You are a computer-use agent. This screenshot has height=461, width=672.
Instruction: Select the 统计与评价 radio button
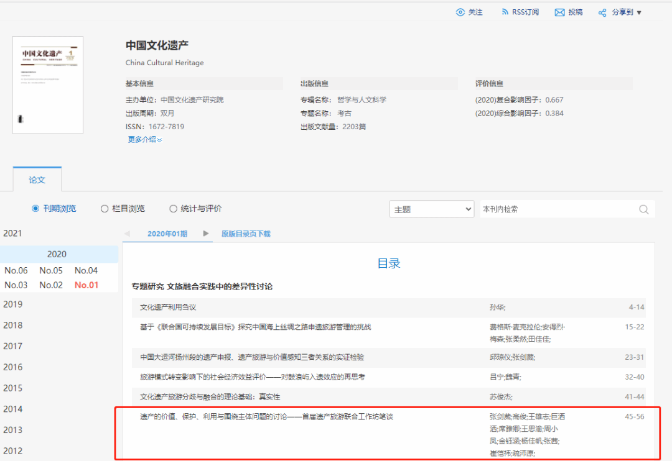[x=174, y=209]
